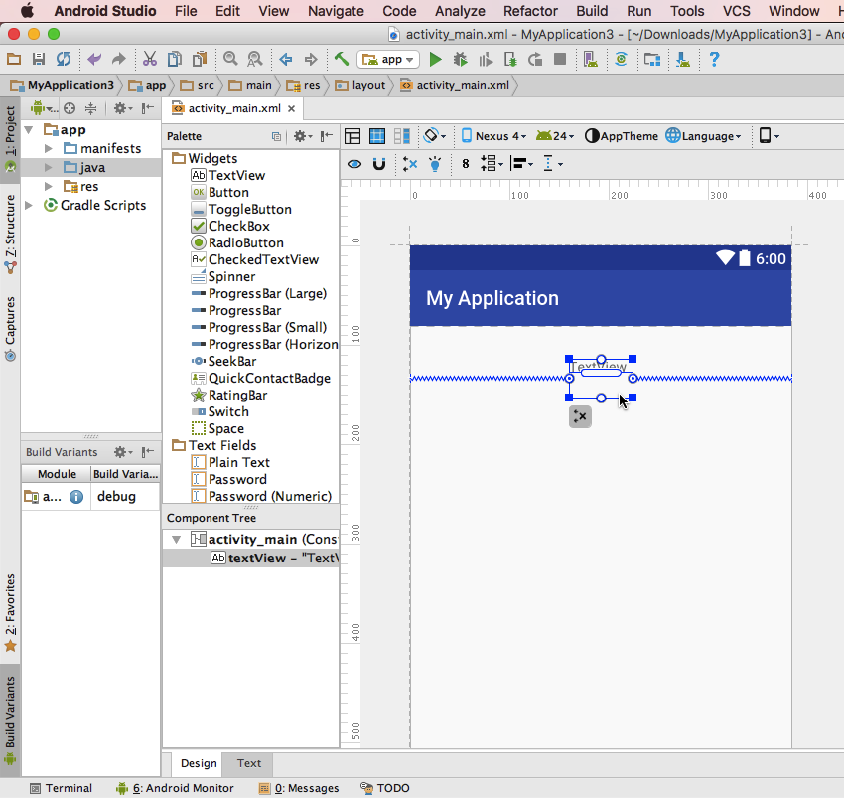
Task: Click the delete-constraints button below the TextView
Action: point(580,417)
